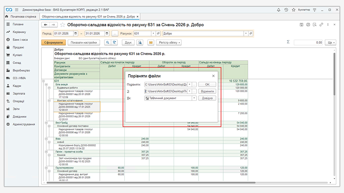Open the history clock icon
344x193 pixels.
pos(286,9)
